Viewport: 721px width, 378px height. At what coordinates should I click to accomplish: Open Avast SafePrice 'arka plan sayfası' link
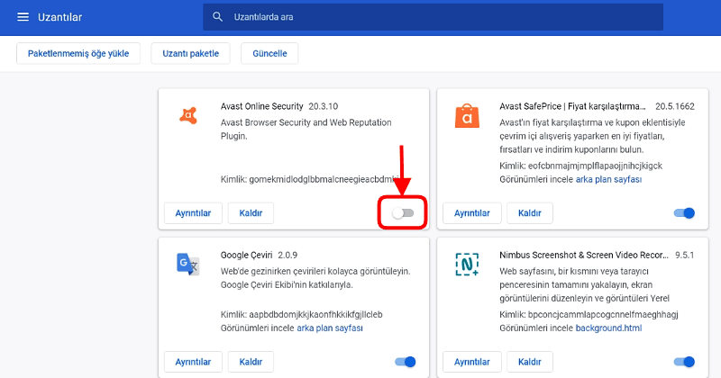(608, 180)
